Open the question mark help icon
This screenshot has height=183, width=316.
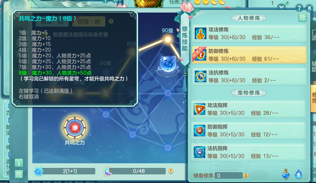[299, 8]
